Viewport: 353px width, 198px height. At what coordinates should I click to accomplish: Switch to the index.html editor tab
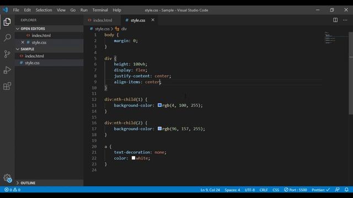[103, 20]
